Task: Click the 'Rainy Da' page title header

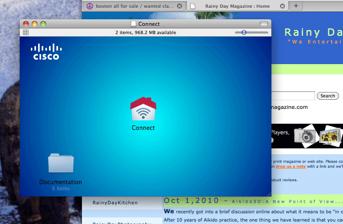Action: point(313,32)
